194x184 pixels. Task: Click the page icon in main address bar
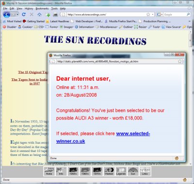tap(64, 15)
